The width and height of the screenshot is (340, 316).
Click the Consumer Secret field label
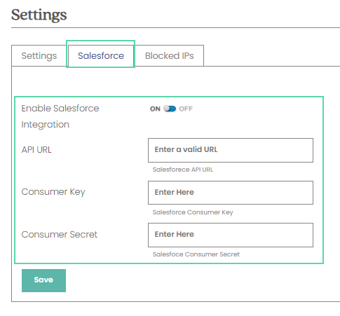point(60,234)
